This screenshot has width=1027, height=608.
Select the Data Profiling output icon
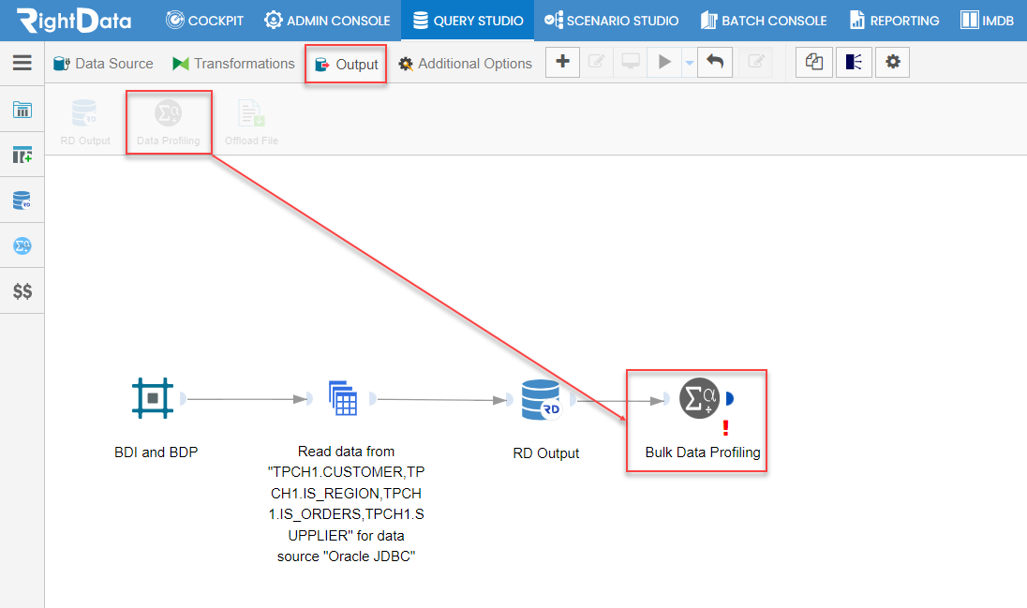pos(168,120)
